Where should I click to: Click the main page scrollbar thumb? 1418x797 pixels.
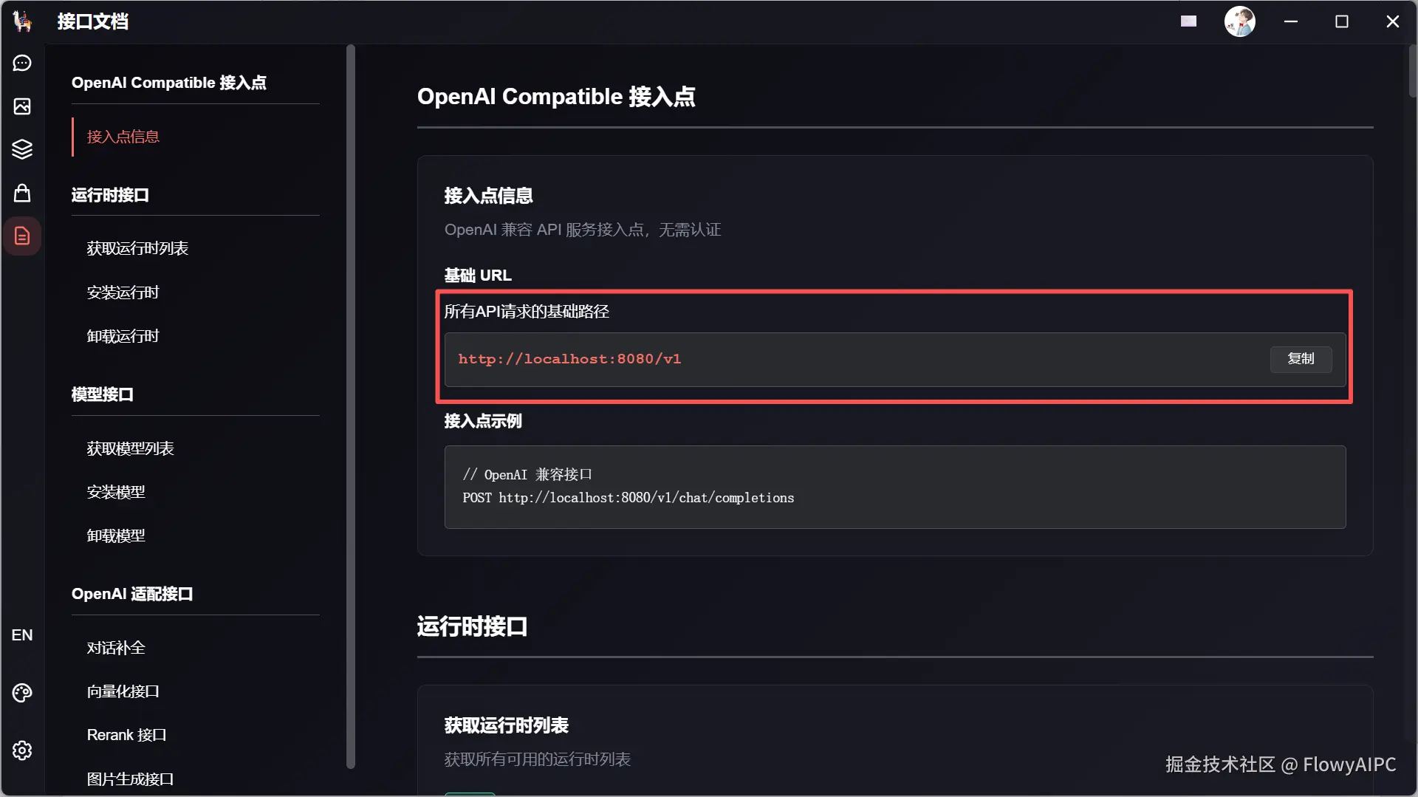coord(1412,71)
